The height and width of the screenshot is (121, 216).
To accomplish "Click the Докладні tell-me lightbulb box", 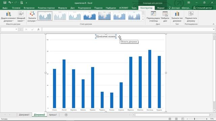I will 174,8.
